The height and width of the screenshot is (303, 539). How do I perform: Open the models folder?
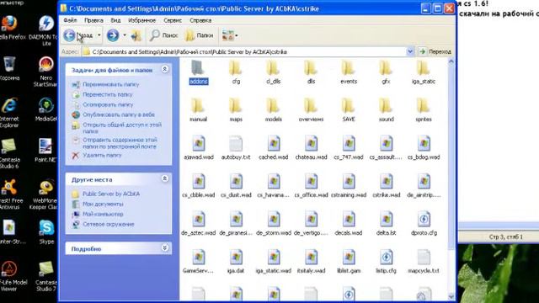pos(274,109)
